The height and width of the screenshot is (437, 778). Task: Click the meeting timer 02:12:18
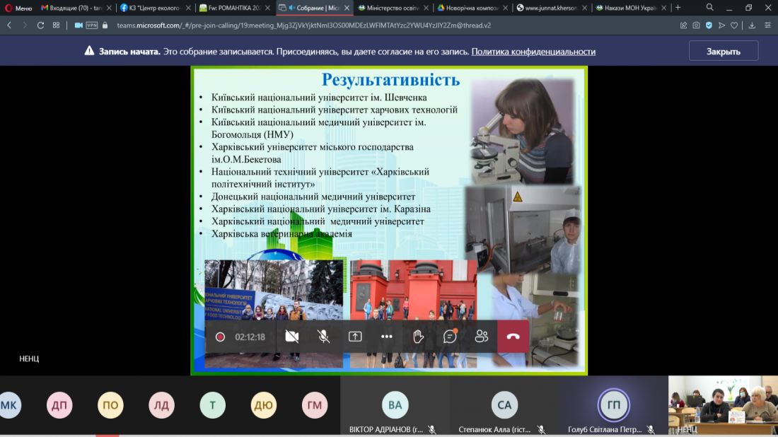[250, 337]
